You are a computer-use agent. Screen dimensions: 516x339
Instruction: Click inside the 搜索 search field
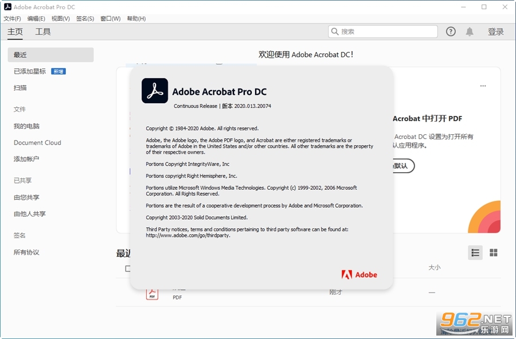coord(383,32)
